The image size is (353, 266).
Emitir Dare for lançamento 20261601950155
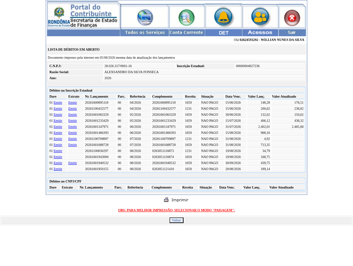pos(58,169)
